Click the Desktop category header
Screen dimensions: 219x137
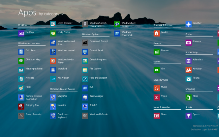click(x=22, y=25)
